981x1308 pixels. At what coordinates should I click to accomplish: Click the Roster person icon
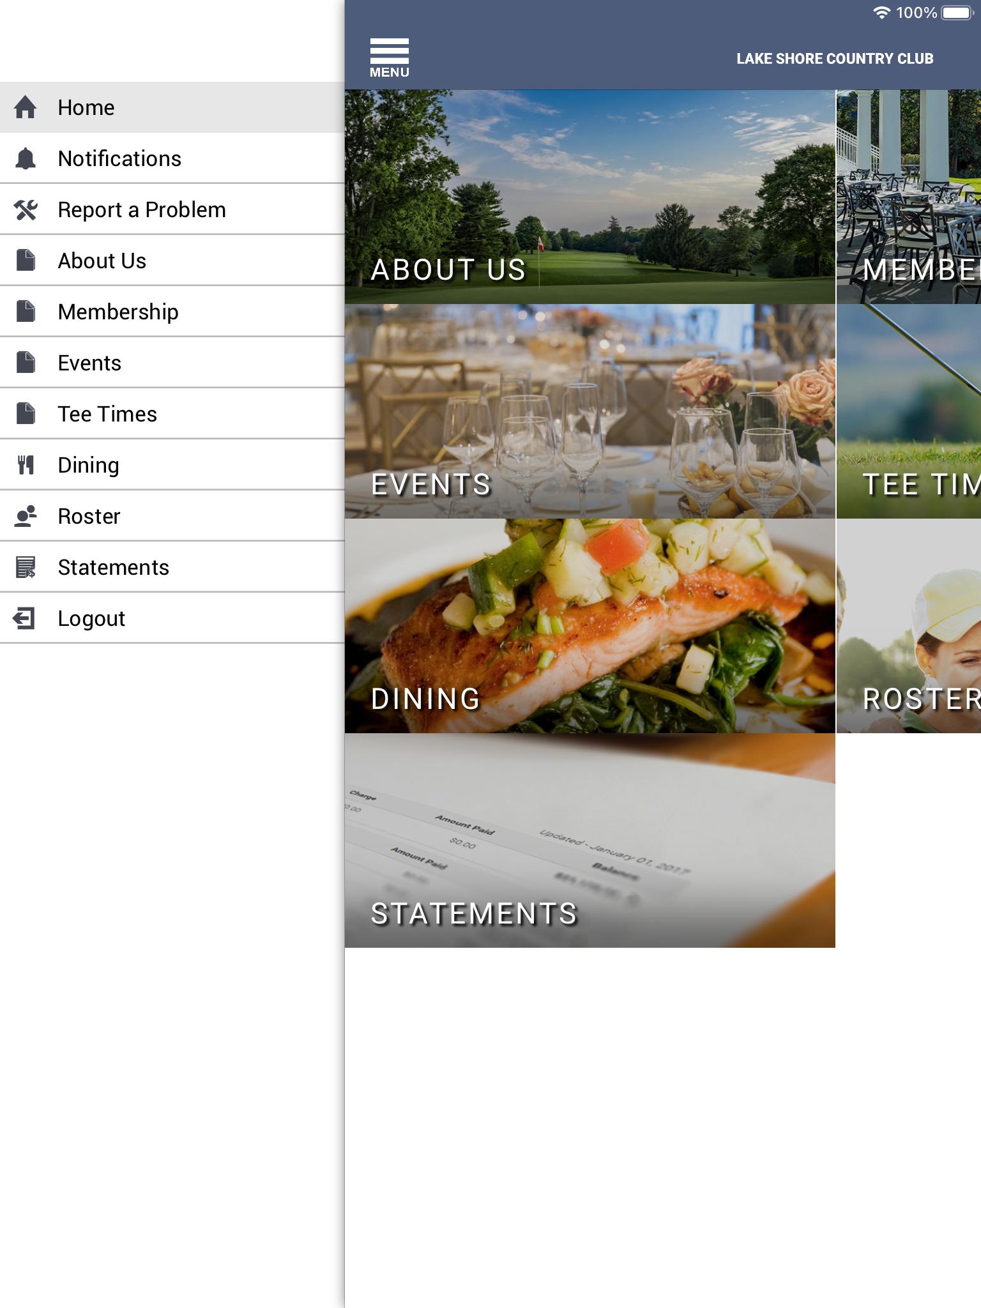point(26,516)
